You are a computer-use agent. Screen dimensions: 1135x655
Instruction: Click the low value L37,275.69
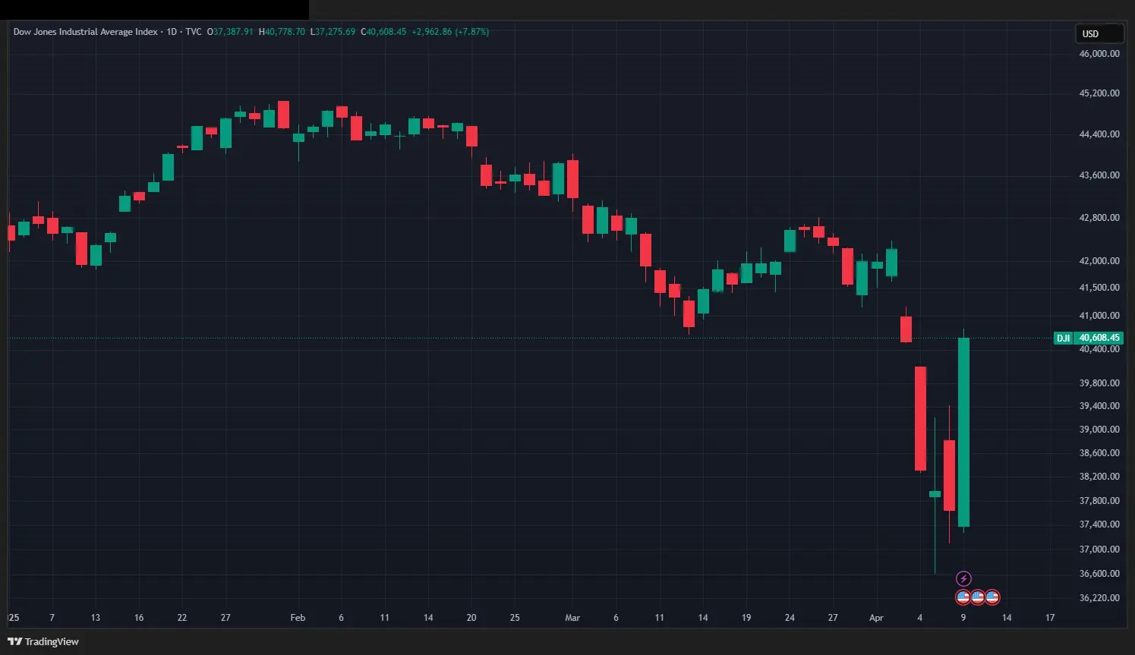[333, 32]
